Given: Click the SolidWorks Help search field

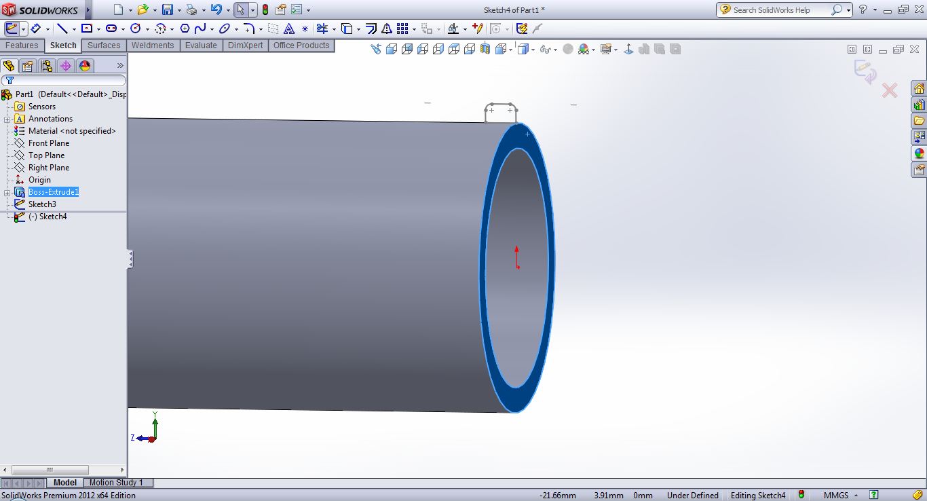Looking at the screenshot, I should tap(780, 10).
